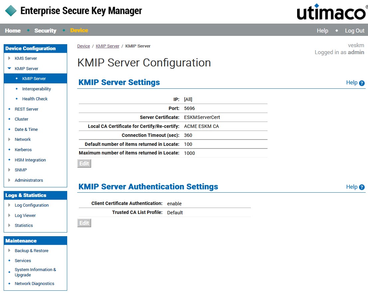Open Kerberos in sidebar

[23, 150]
